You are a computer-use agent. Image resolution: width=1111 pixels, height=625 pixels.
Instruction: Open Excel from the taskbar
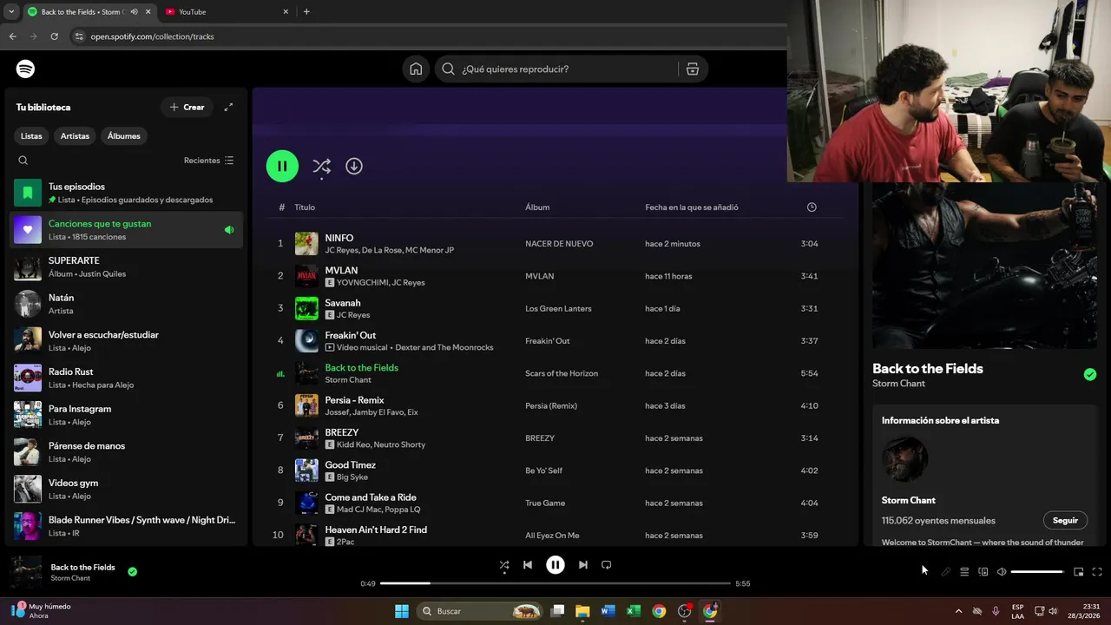point(634,611)
